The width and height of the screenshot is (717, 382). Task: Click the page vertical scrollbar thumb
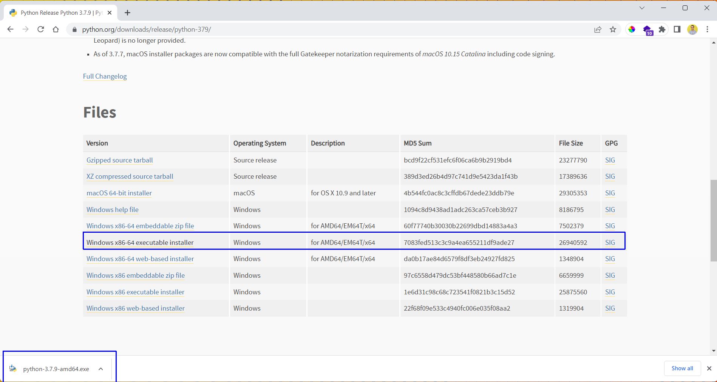click(713, 221)
